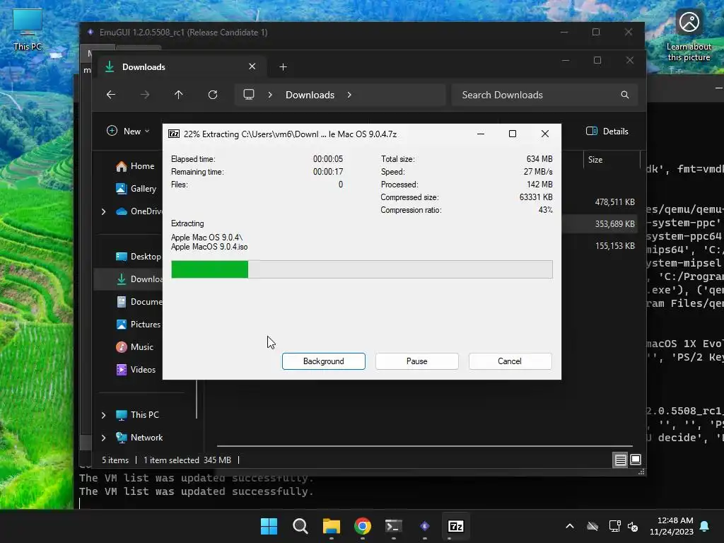This screenshot has width=724, height=543.
Task: Open This PC desktop icon
Action: 28,30
